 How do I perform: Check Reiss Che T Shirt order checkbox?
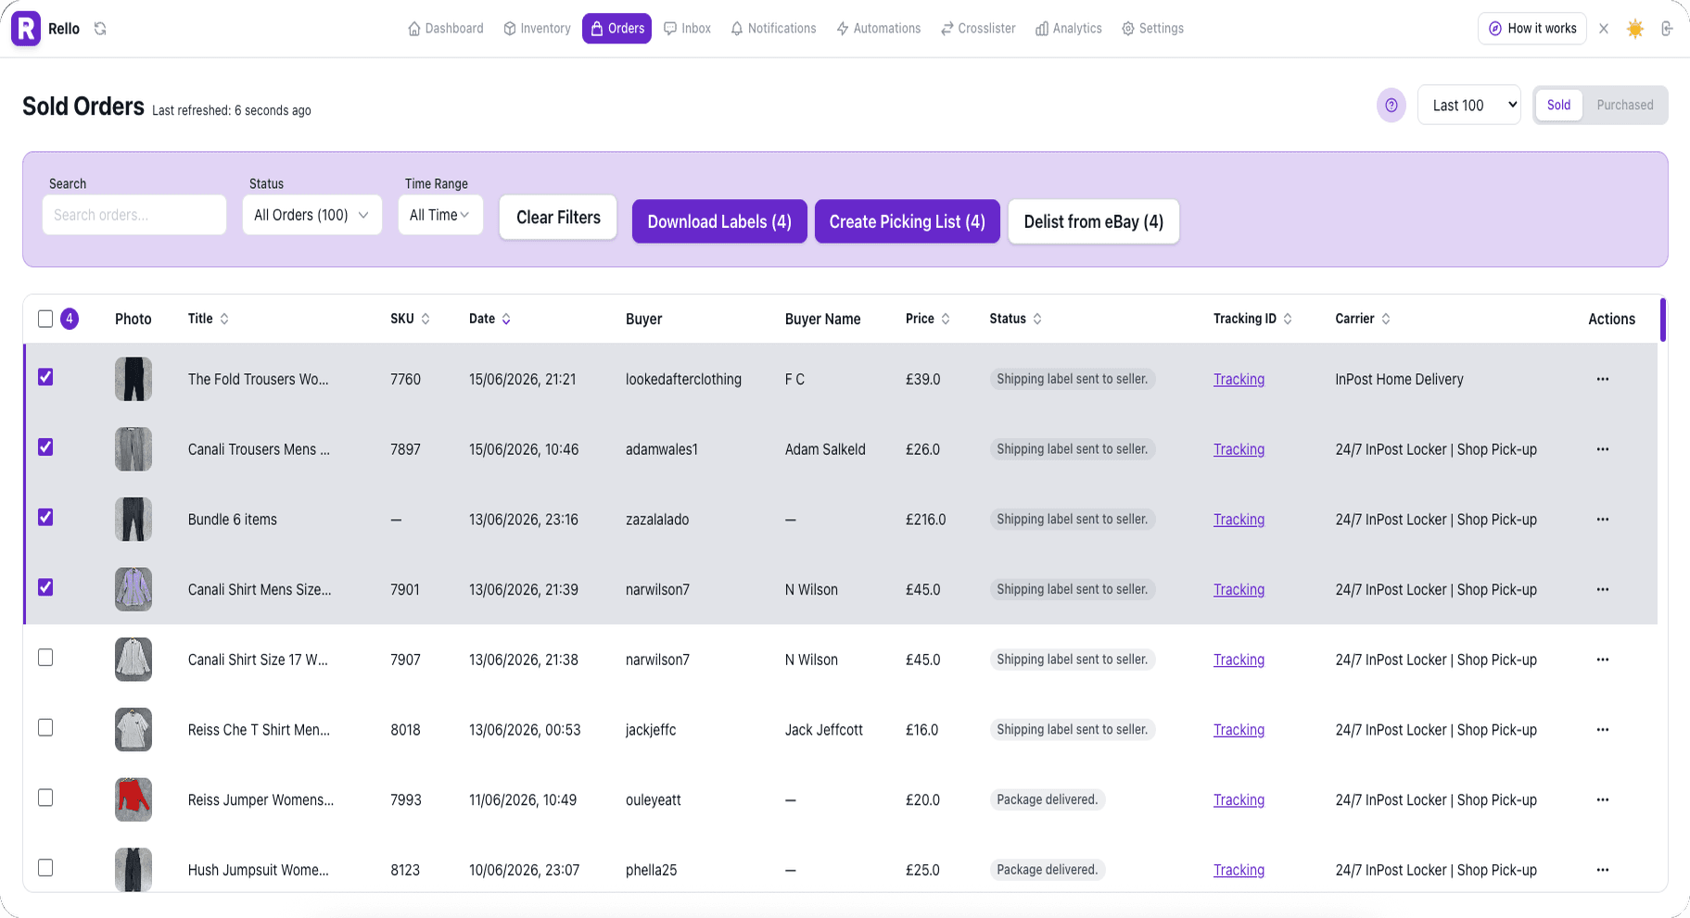point(45,728)
